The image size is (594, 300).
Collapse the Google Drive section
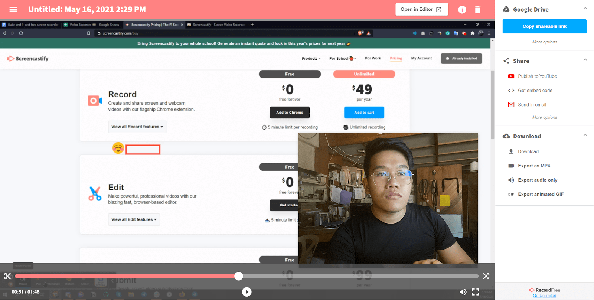[585, 8]
